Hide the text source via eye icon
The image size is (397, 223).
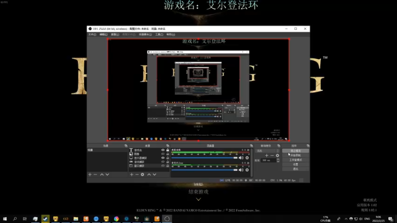(163, 150)
